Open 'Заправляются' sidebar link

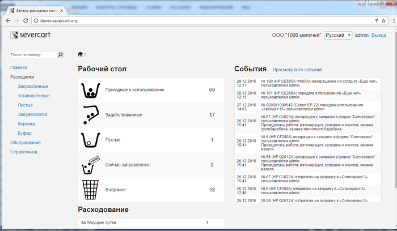pos(32,114)
